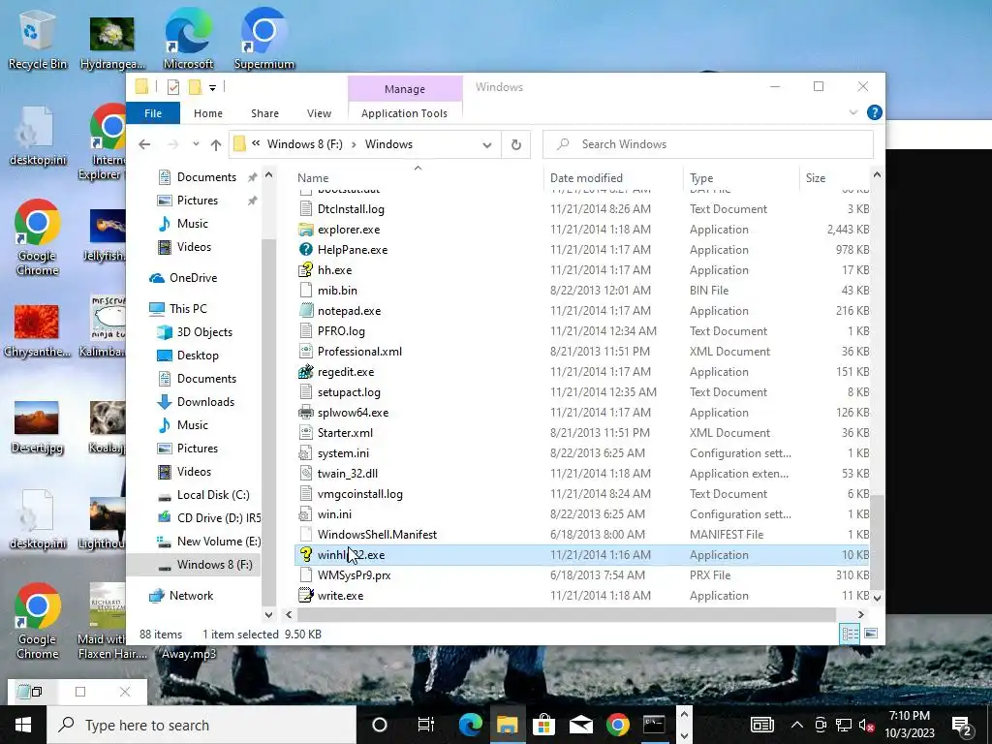This screenshot has width=992, height=744.
Task: Show hidden system tray icons
Action: [x=796, y=725]
